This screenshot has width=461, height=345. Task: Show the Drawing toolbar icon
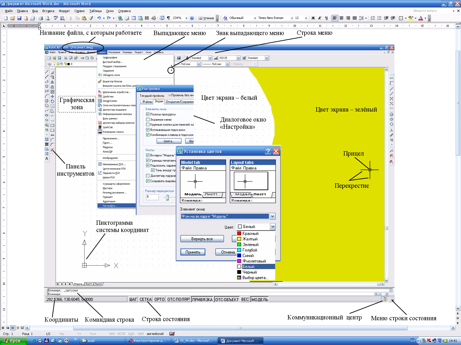154,18
